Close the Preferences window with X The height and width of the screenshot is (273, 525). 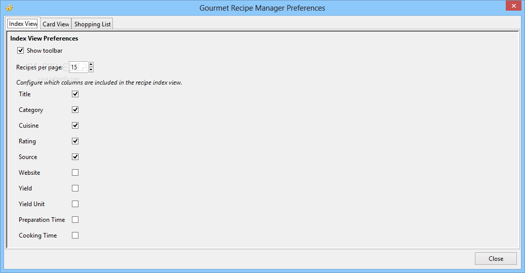pos(514,6)
